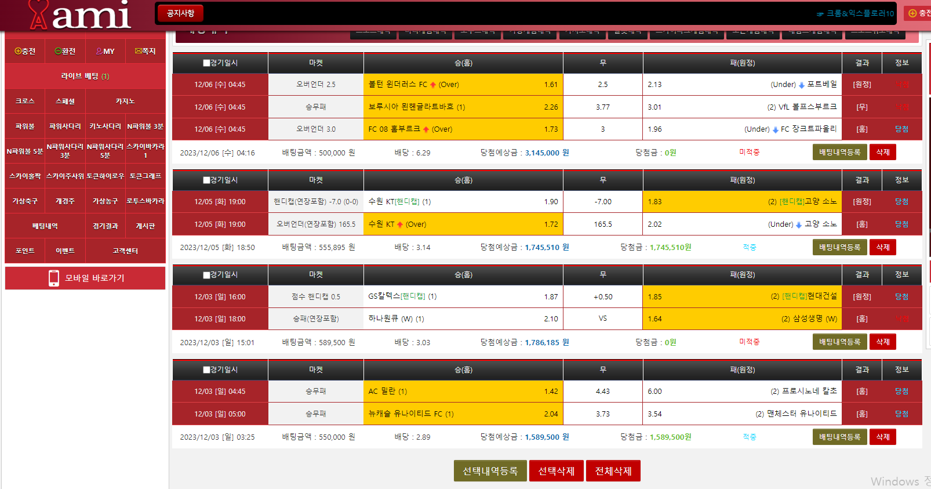Screen dimensions: 931x489
Task: Open the 파워사다리 game
Action: (65, 126)
